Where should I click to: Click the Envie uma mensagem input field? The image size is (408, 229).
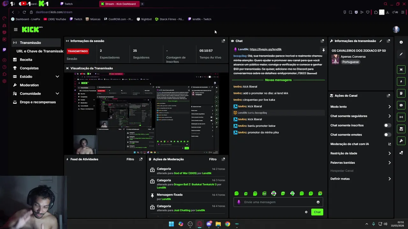pyautogui.click(x=278, y=202)
